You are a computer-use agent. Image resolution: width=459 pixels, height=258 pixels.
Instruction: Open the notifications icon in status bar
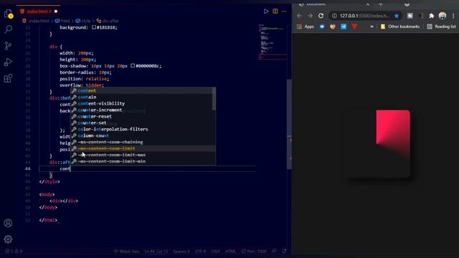click(x=284, y=252)
